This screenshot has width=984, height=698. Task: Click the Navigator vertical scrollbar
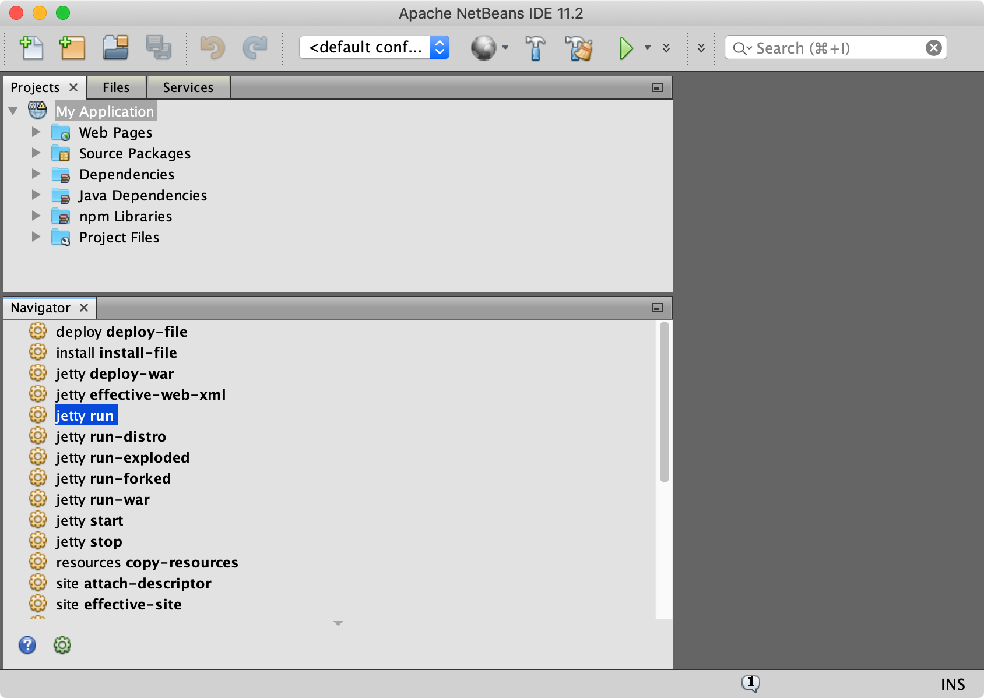click(x=664, y=402)
